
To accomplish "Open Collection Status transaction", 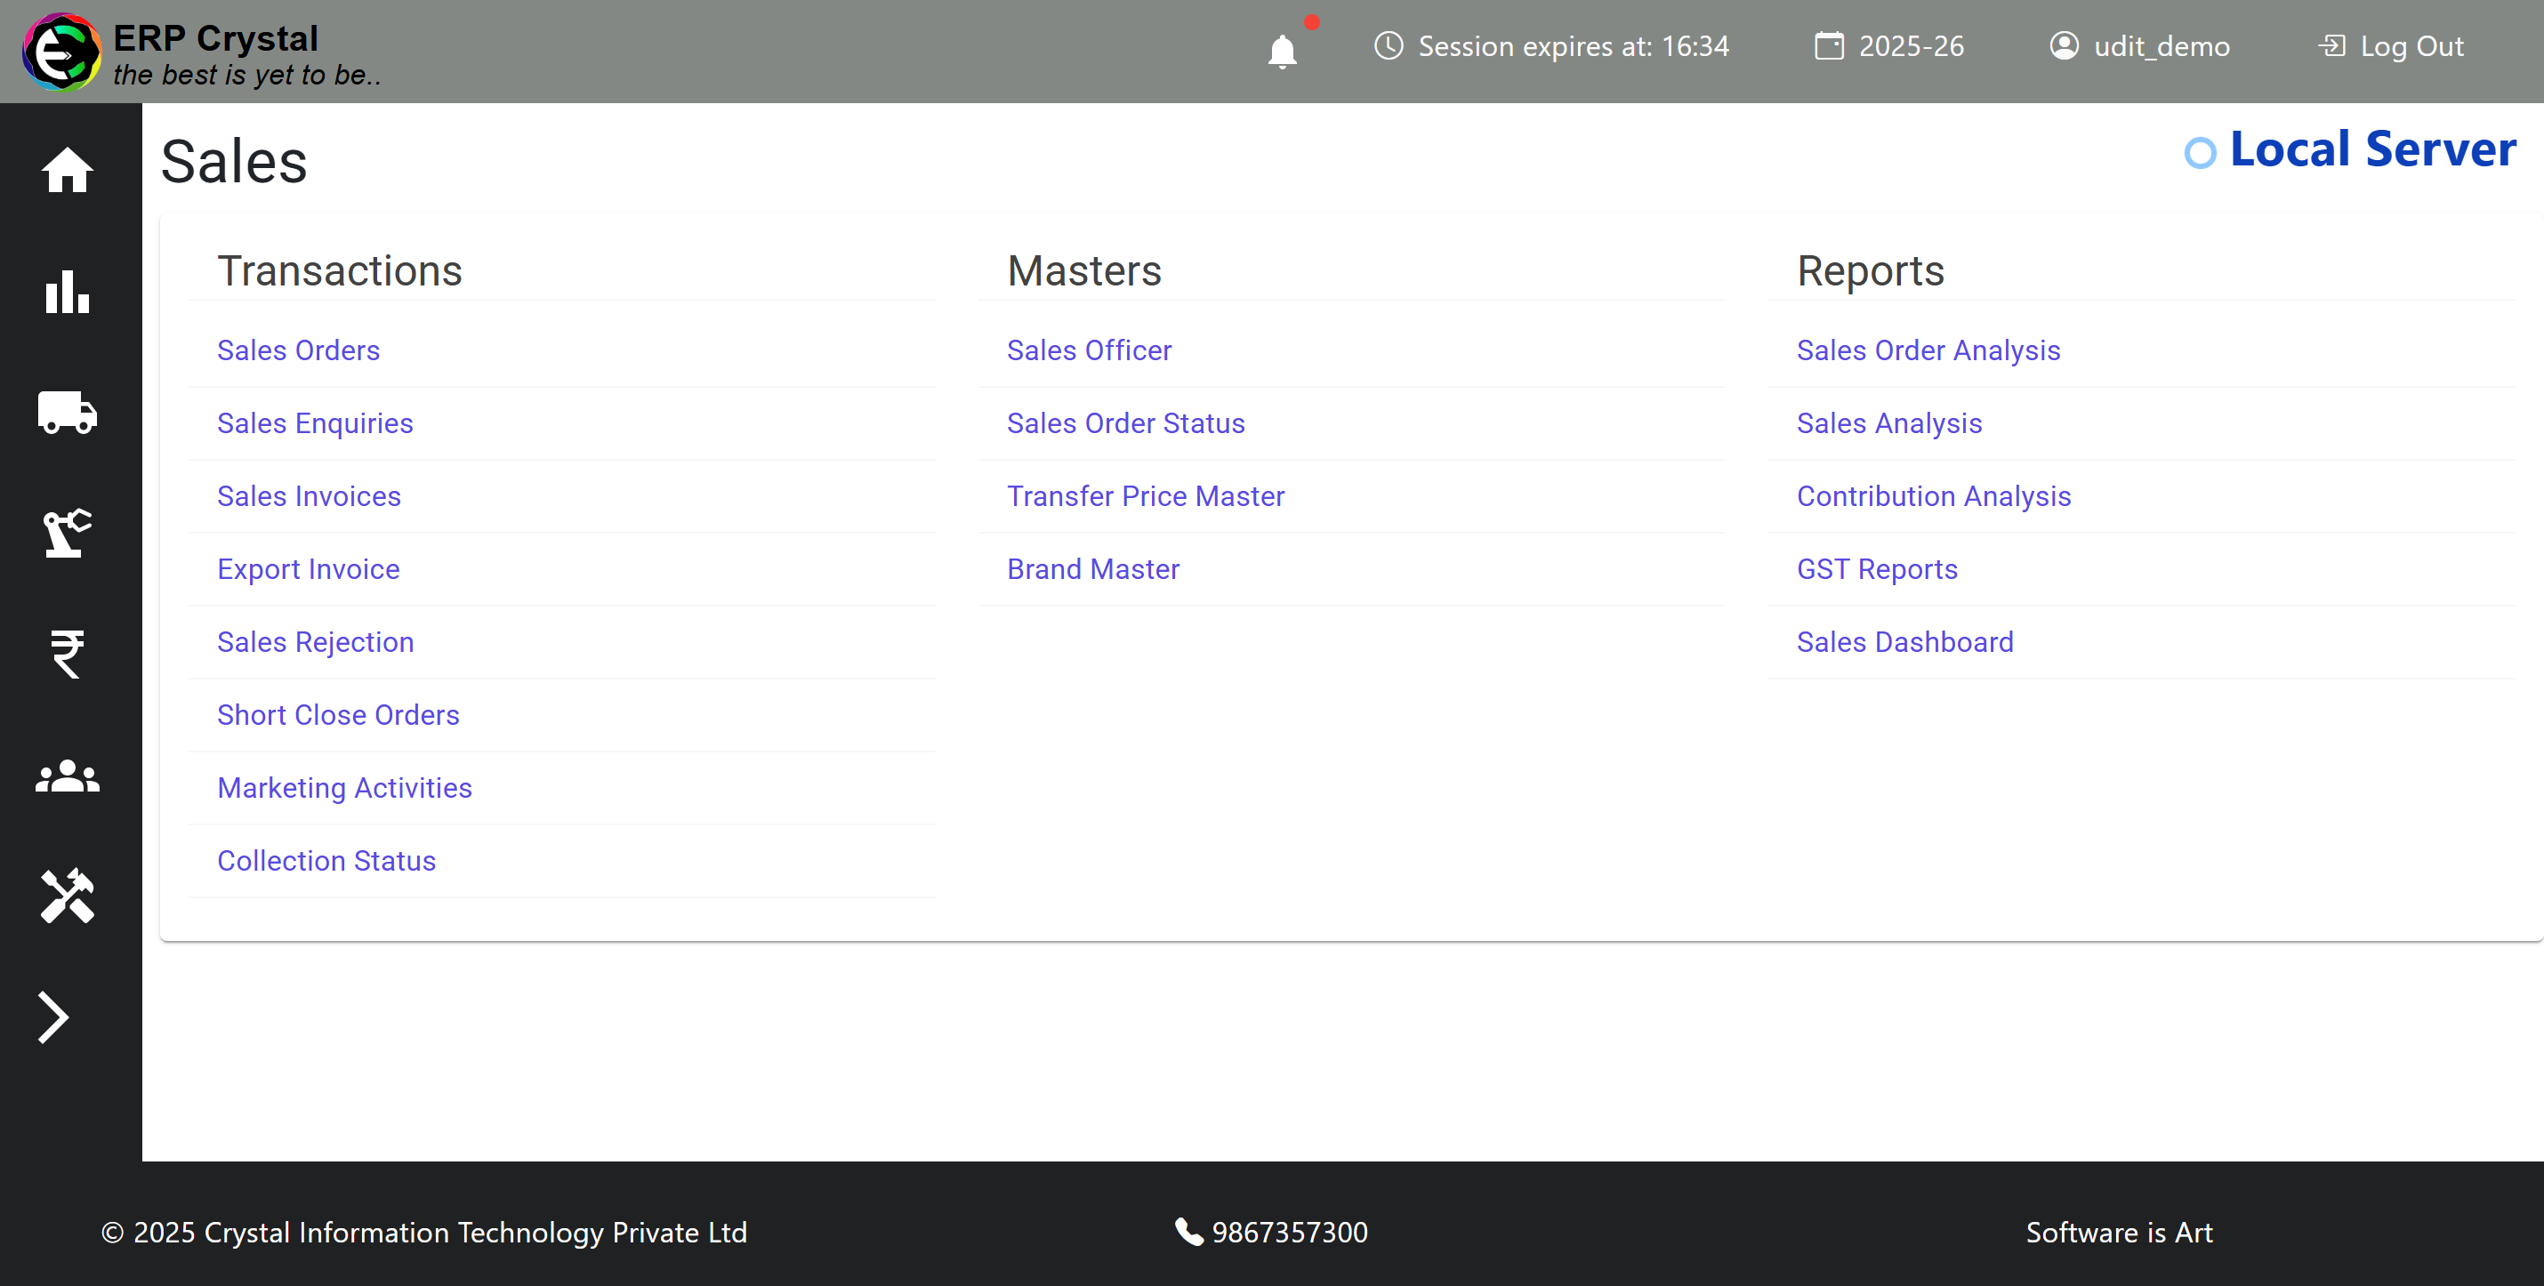I will coord(326,860).
